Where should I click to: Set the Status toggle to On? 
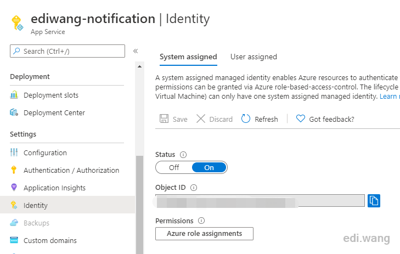[209, 167]
